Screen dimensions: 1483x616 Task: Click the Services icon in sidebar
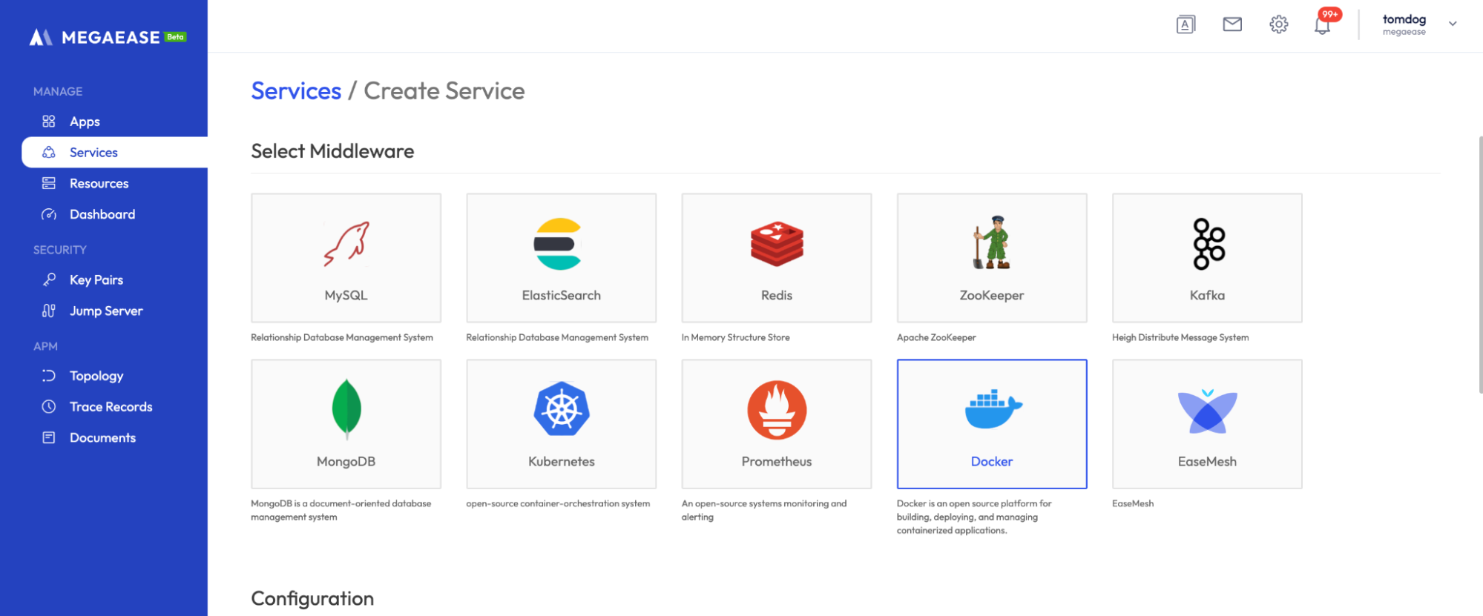49,152
